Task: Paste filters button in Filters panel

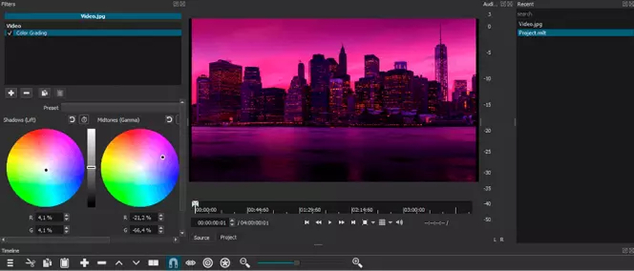Action: coord(60,93)
